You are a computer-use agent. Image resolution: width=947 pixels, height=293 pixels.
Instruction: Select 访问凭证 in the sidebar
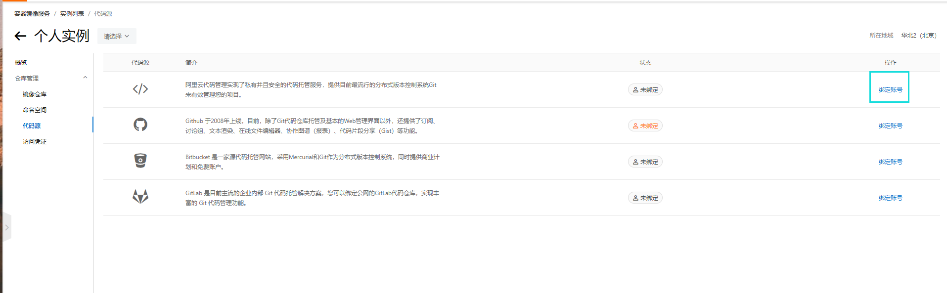[35, 142]
